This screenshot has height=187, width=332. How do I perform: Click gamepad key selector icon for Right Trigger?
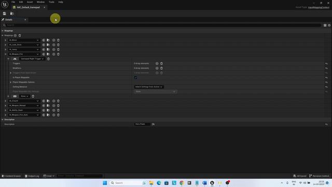(x=15, y=59)
